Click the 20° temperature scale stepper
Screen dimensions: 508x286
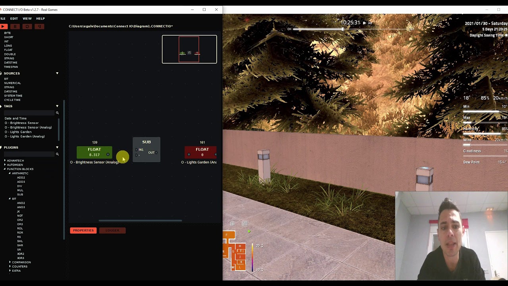262,245
